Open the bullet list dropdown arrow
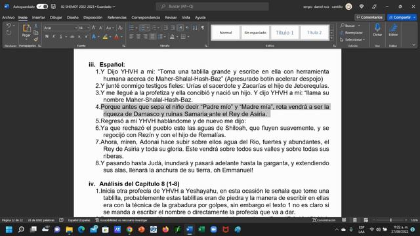Image resolution: width=420 pixels, height=236 pixels. tap(136, 28)
